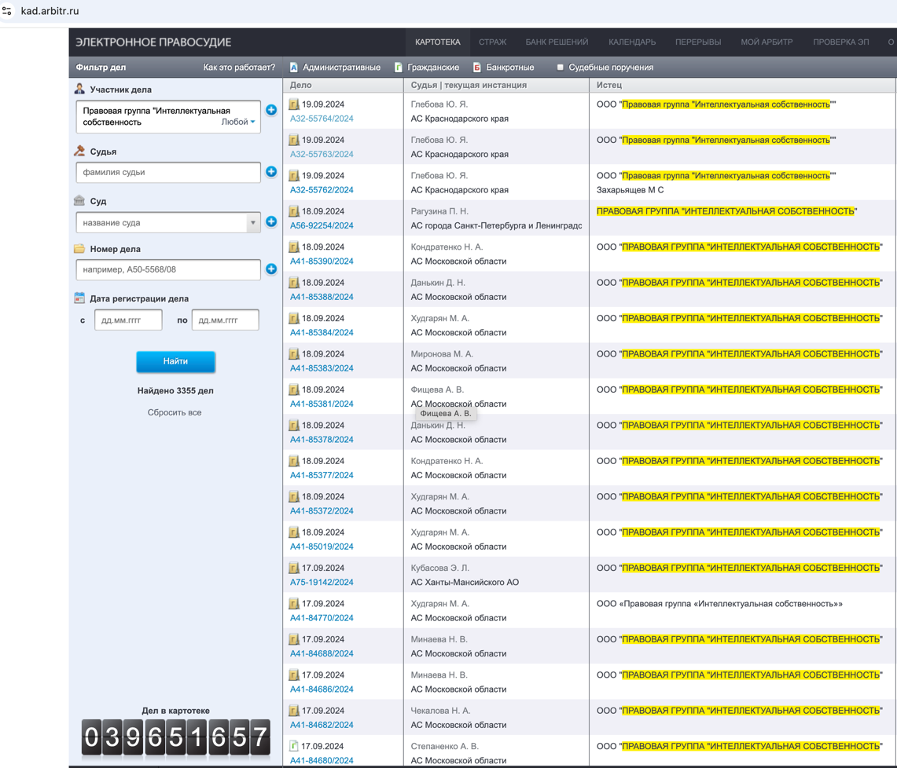The image size is (897, 768).
Task: Switch to the Страж tab
Action: tap(493, 42)
